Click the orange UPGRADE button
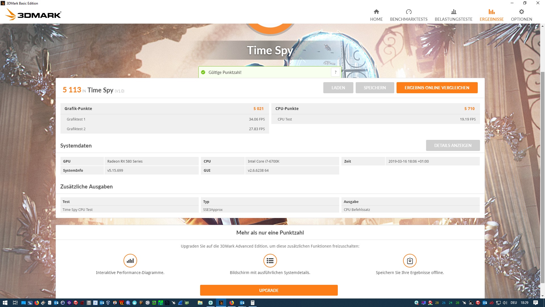 click(x=269, y=290)
